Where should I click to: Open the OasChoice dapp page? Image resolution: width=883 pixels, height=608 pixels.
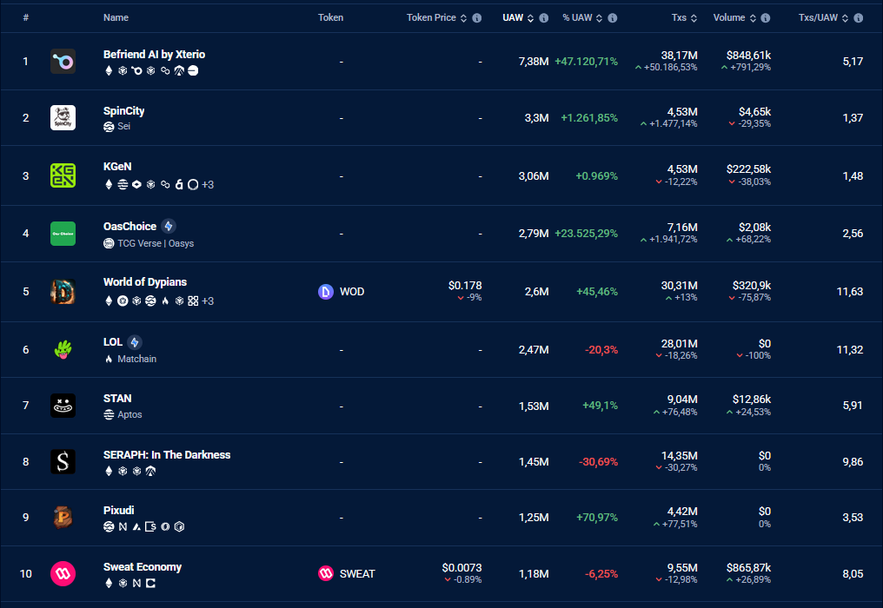pos(129,227)
